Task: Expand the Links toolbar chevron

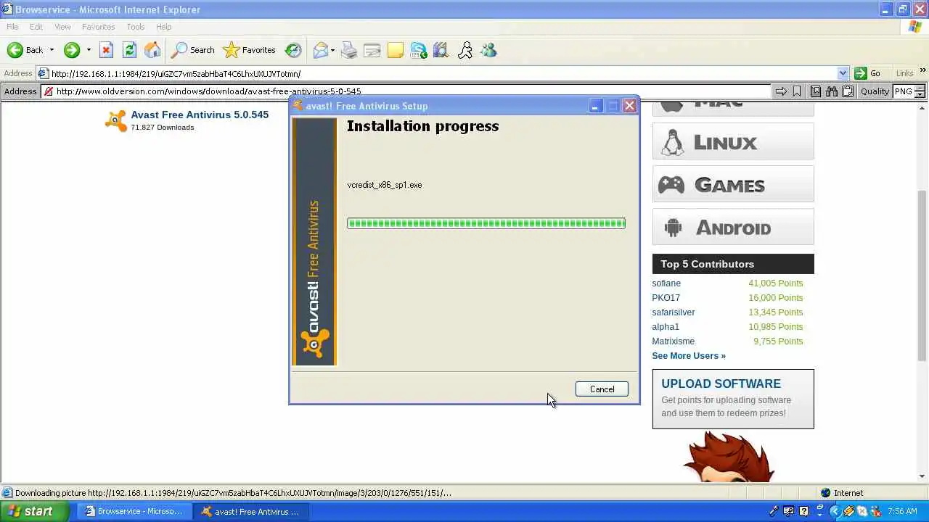Action: (x=923, y=71)
